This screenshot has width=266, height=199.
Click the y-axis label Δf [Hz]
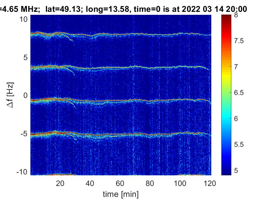[x=10, y=95]
